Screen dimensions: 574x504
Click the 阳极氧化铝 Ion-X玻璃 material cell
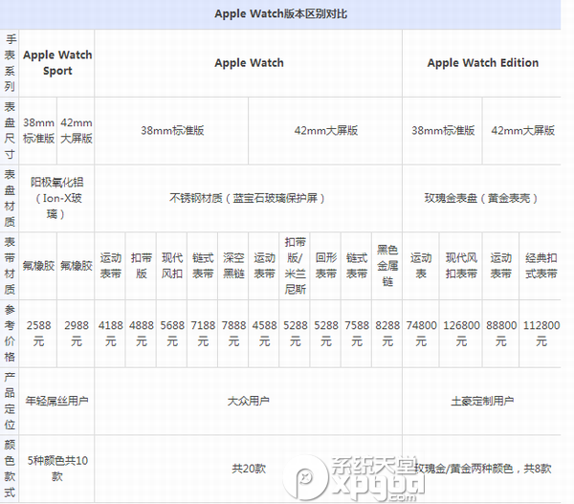point(57,198)
